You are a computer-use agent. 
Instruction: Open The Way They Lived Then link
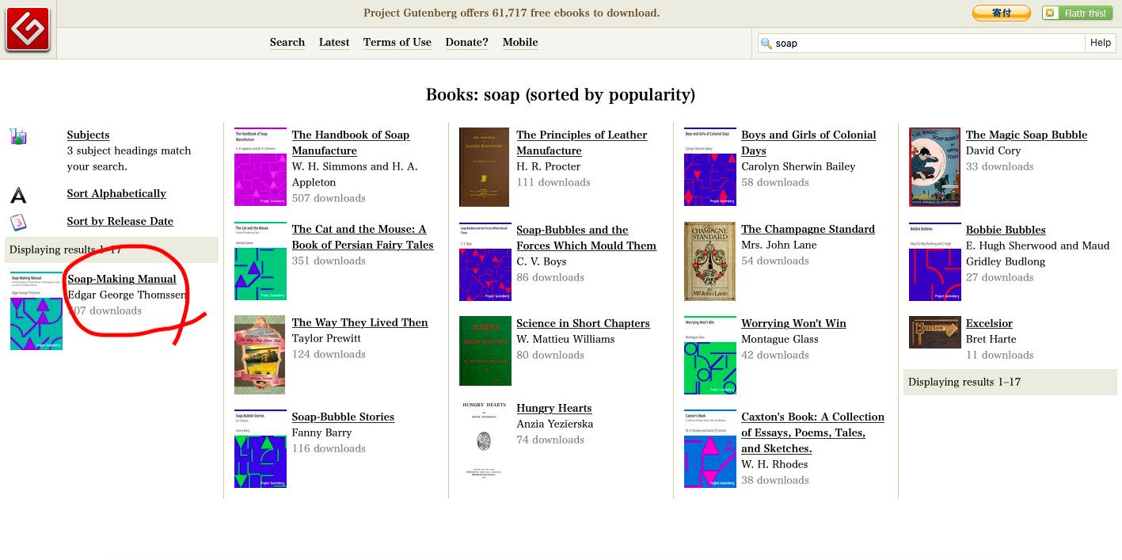360,322
